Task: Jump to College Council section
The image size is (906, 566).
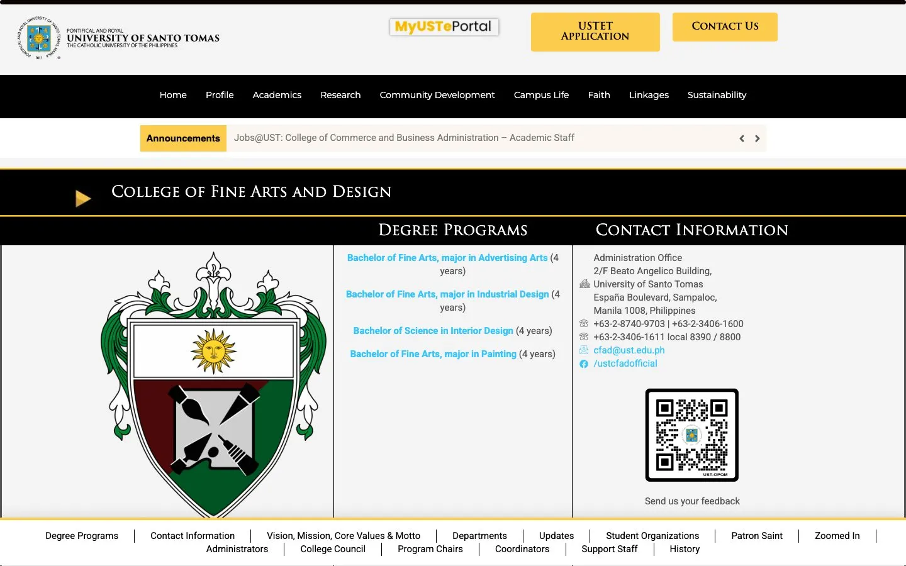Action: [333, 549]
